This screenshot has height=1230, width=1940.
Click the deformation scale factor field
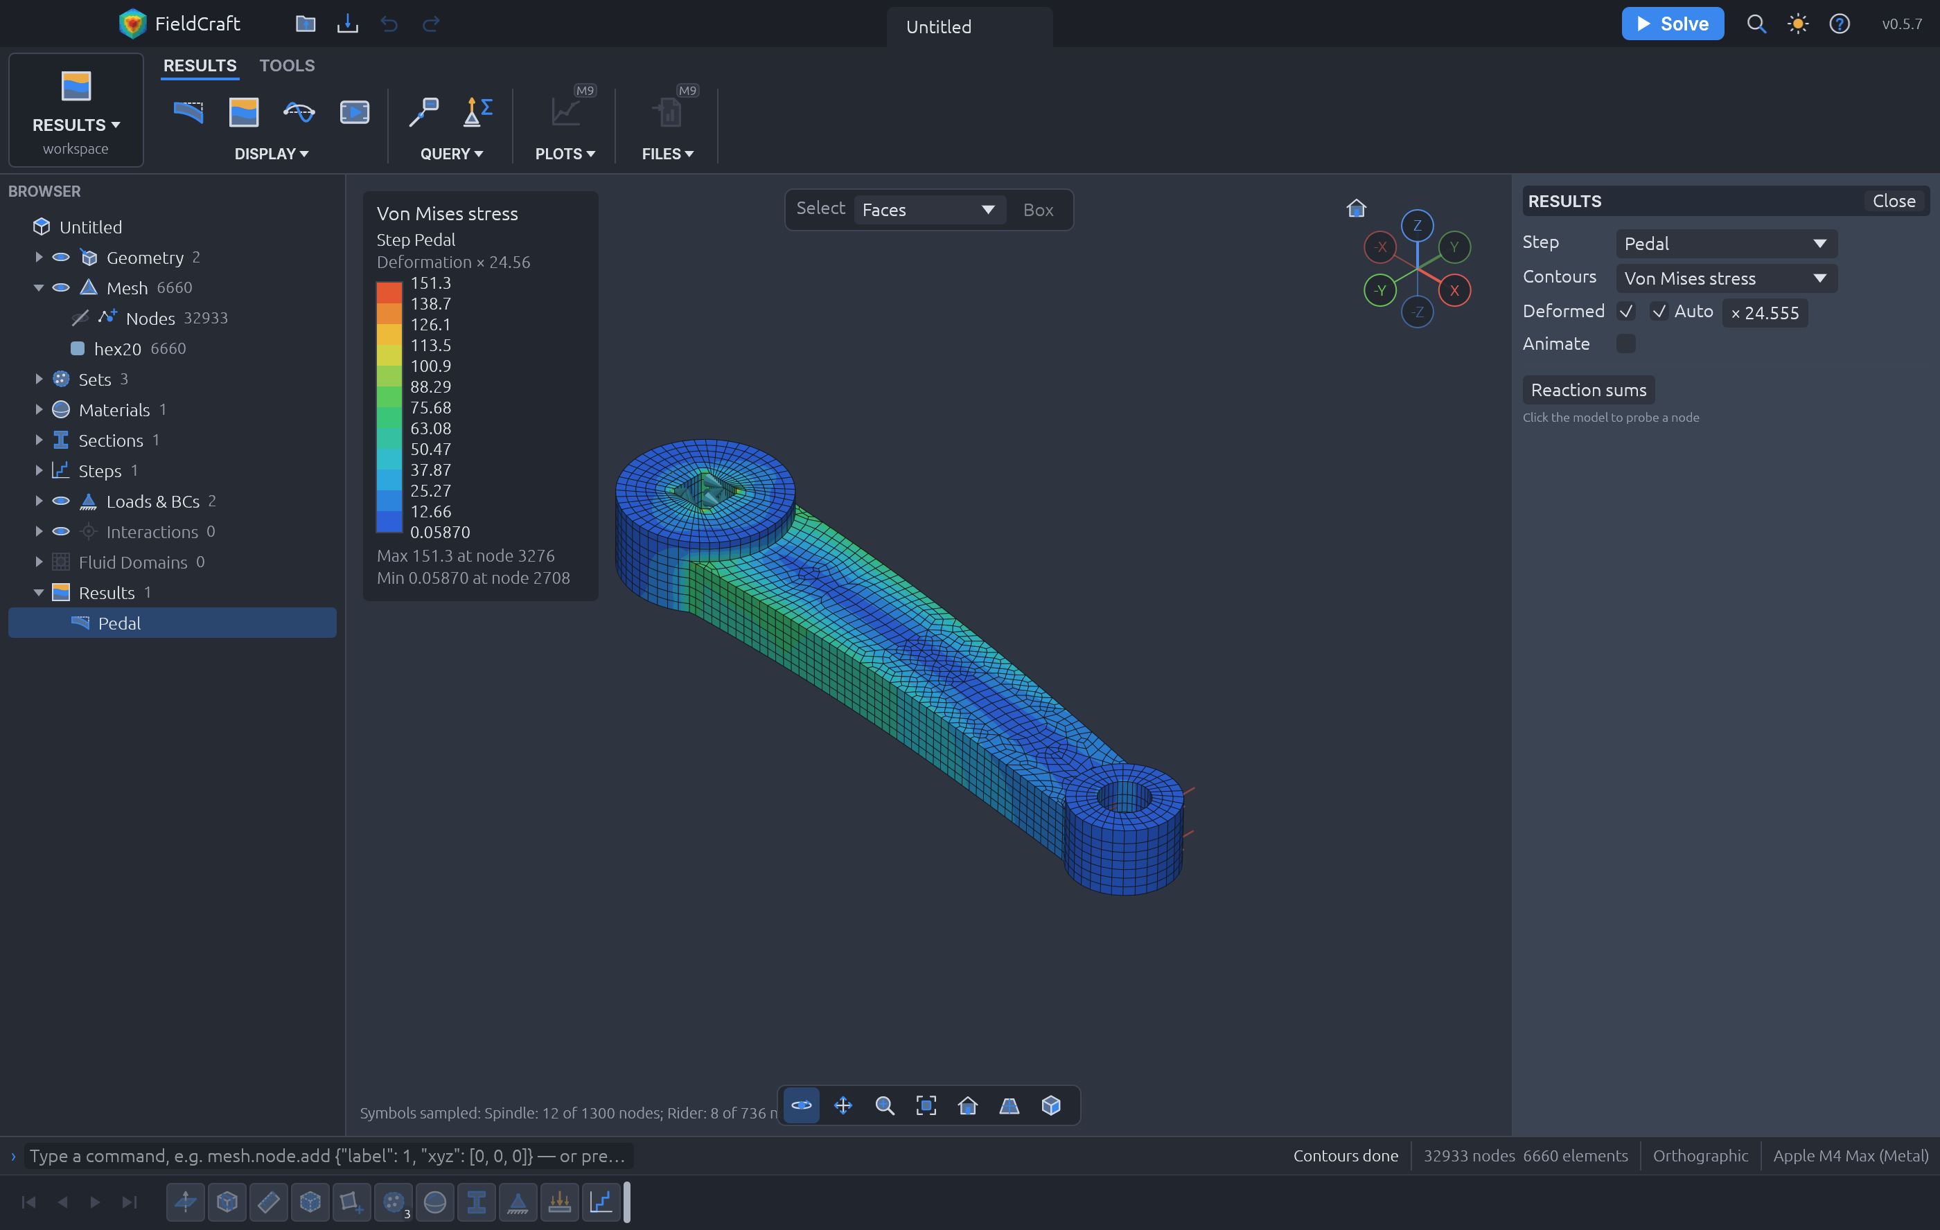[x=1765, y=312]
